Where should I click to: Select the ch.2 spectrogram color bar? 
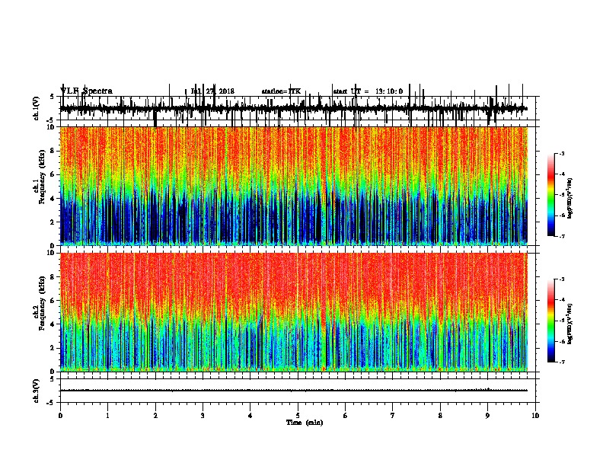[551, 321]
